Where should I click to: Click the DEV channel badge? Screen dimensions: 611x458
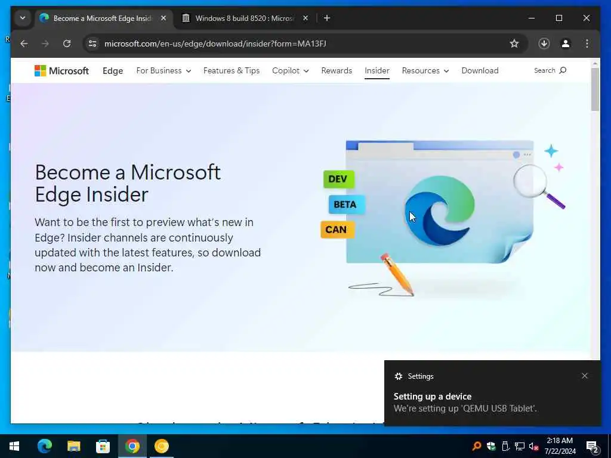(338, 179)
